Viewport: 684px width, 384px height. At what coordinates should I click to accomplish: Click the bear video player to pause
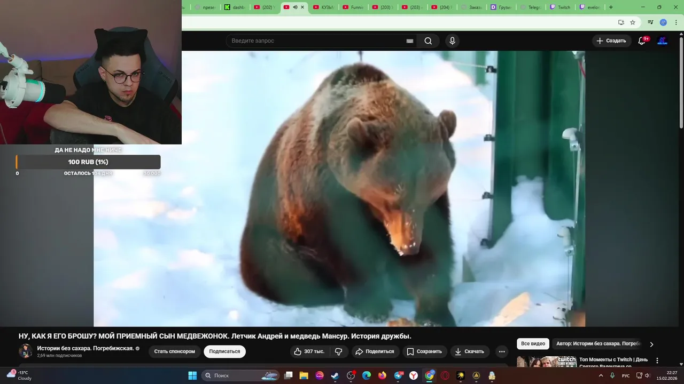click(x=339, y=188)
